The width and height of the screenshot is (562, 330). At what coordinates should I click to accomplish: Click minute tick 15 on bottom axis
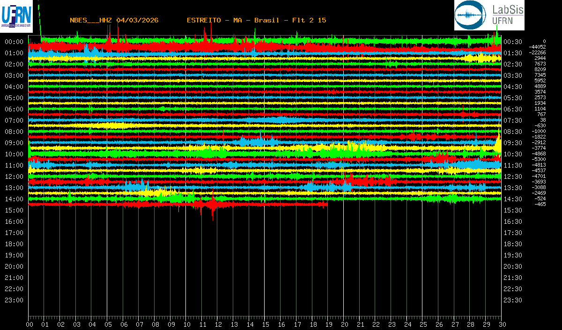point(266,324)
